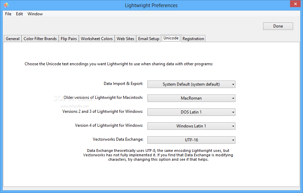
Task: Click the 'Vectorworks Data Exchange:' label
Action: (x=118, y=139)
